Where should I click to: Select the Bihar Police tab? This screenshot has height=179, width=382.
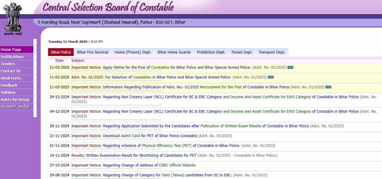point(61,52)
